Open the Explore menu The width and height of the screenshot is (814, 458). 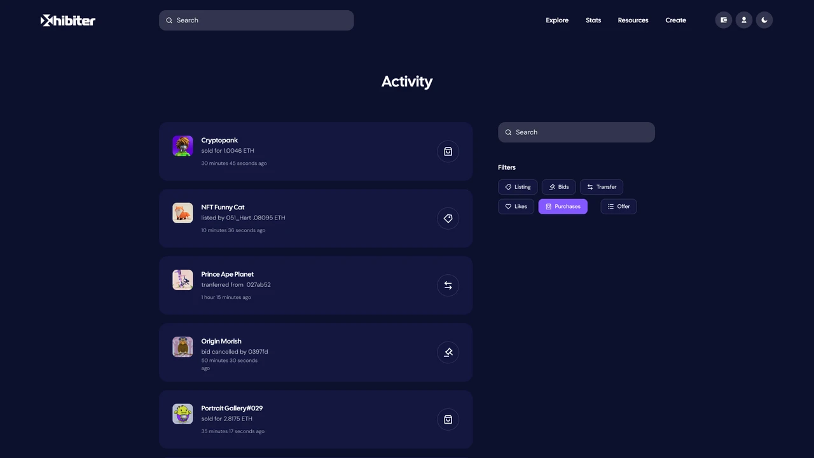(557, 20)
